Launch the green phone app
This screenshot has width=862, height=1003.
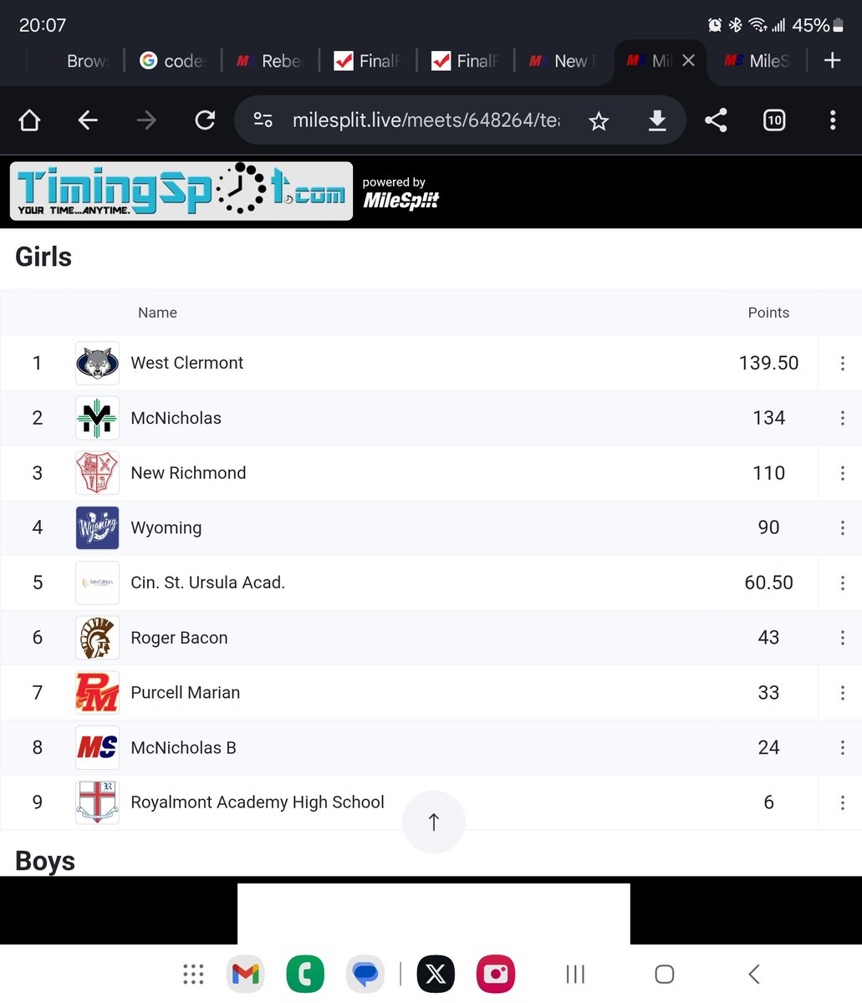[x=305, y=974]
